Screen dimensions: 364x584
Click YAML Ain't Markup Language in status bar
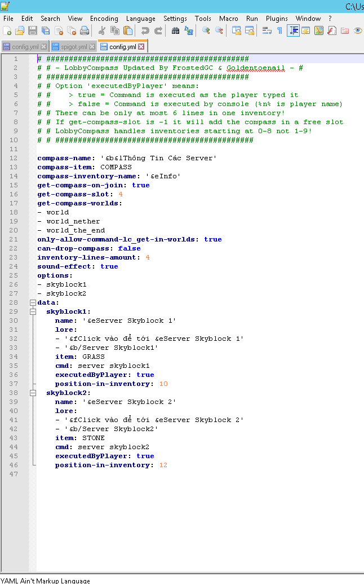tap(45, 581)
